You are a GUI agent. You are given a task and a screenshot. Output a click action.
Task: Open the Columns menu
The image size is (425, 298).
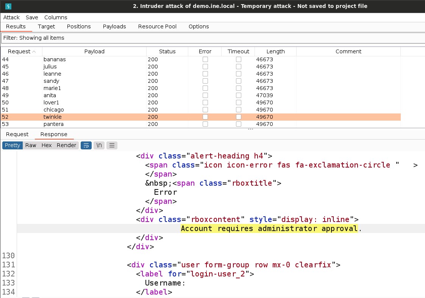click(x=56, y=17)
